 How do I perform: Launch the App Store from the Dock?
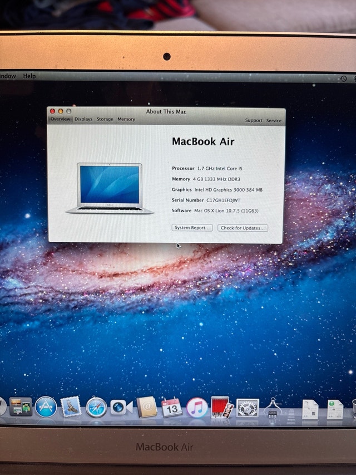point(46,407)
